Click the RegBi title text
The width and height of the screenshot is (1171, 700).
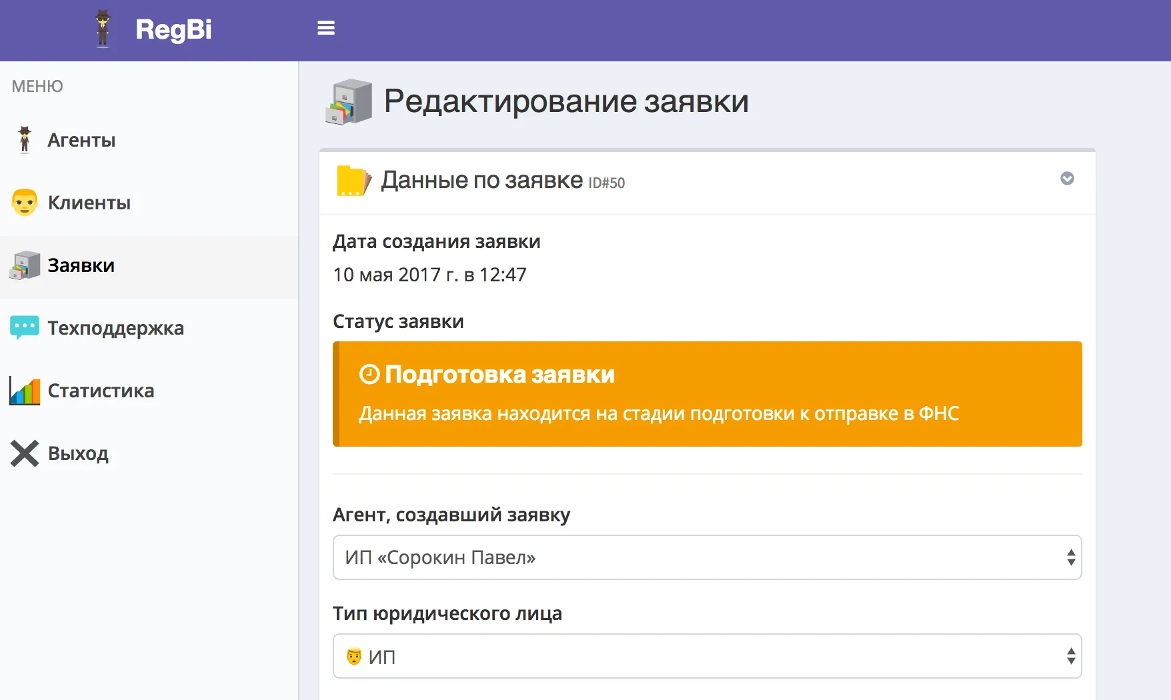tap(173, 29)
